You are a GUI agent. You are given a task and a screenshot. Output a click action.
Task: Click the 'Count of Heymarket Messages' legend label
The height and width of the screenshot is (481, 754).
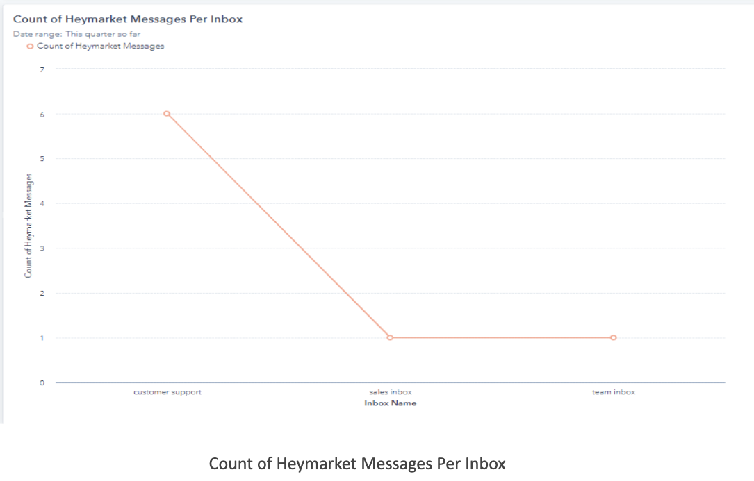(101, 46)
